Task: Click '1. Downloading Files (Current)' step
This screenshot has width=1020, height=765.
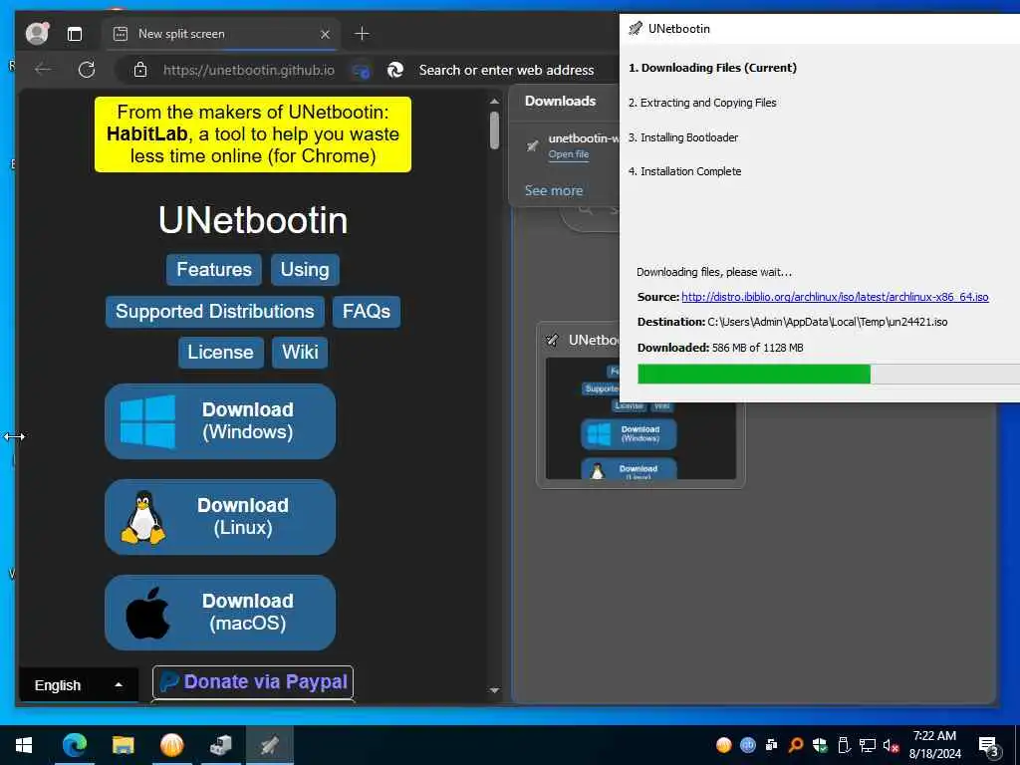Action: click(x=712, y=68)
